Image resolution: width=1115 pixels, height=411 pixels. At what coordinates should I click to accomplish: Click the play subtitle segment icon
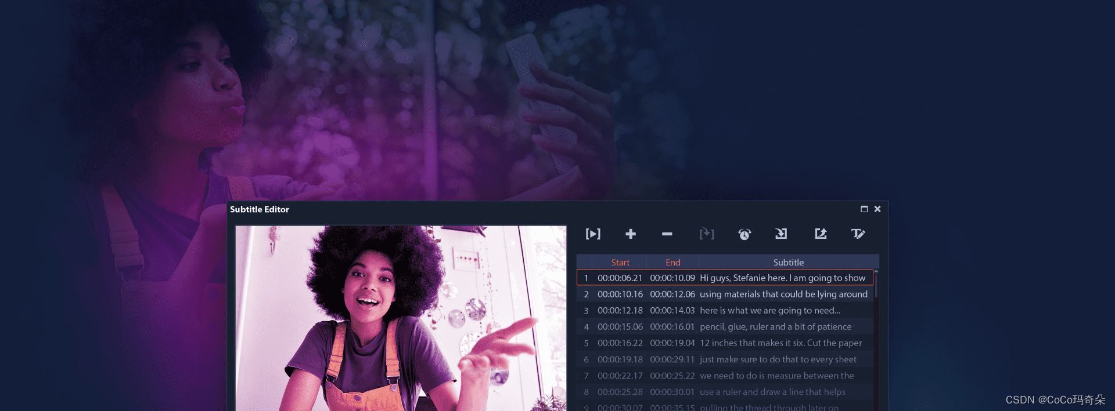[593, 234]
